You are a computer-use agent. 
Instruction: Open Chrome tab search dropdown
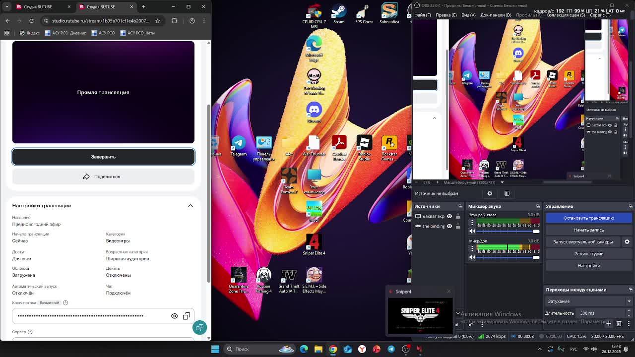[x=7, y=6]
